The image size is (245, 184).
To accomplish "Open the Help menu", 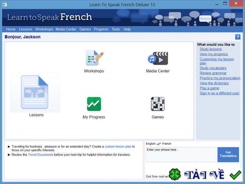I will click(x=127, y=29).
